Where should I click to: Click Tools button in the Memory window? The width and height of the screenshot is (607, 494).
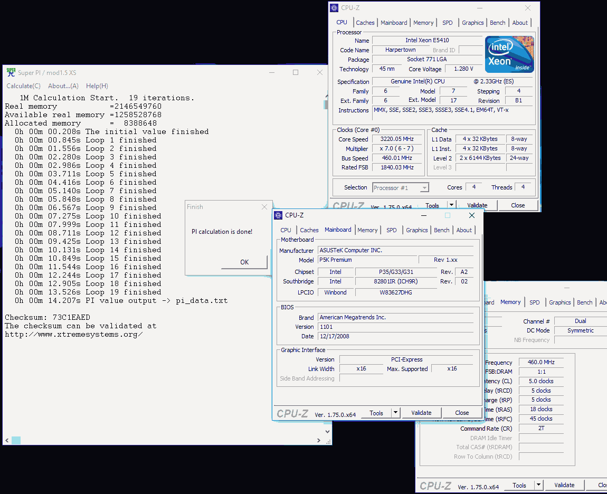point(519,485)
